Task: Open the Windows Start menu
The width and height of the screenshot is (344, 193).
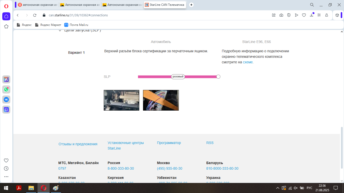Action: point(6,188)
